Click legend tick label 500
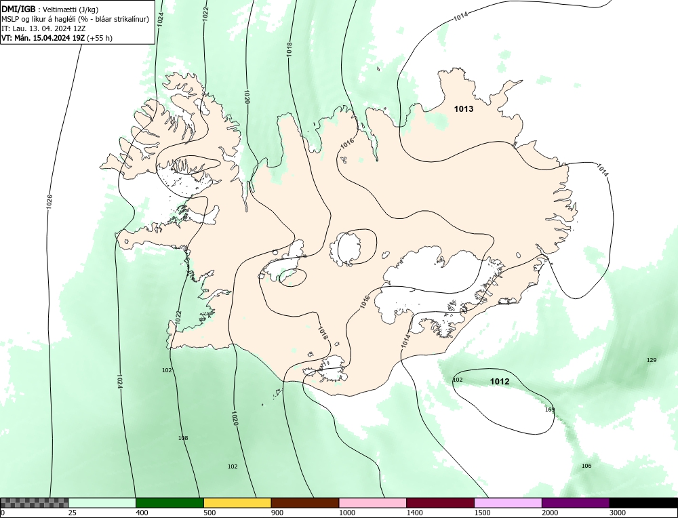 pyautogui.click(x=210, y=513)
